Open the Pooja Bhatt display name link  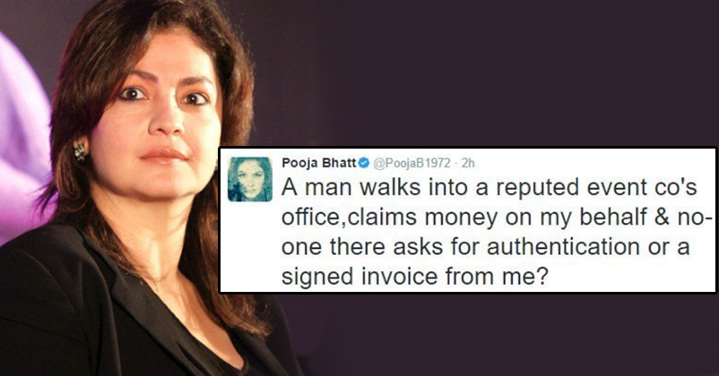click(319, 163)
